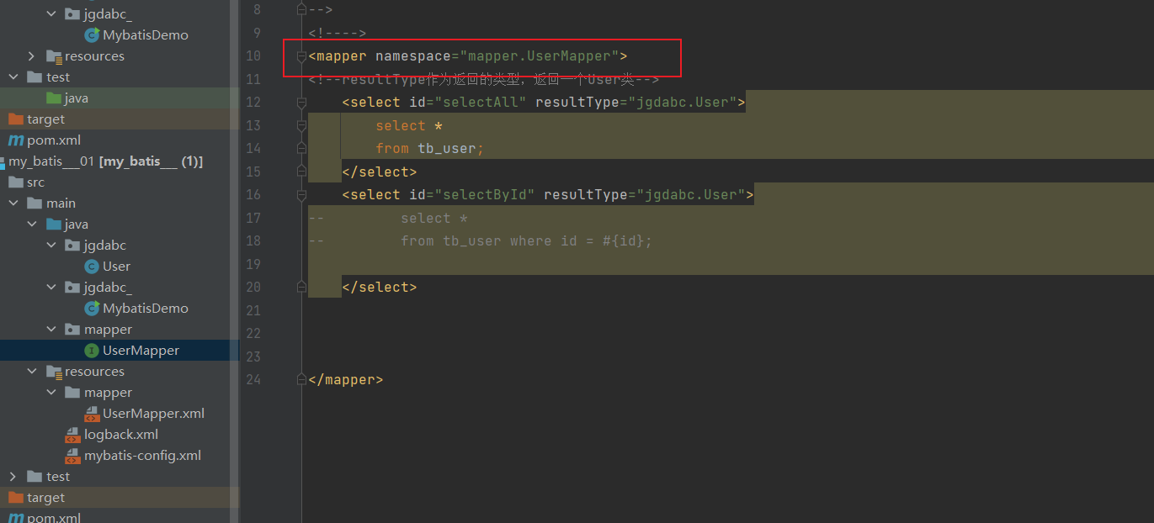1154x523 pixels.
Task: Open logback.xml in project tree
Action: pos(121,435)
